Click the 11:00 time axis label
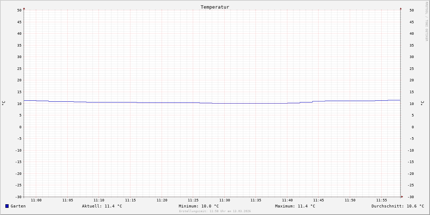 (36, 200)
